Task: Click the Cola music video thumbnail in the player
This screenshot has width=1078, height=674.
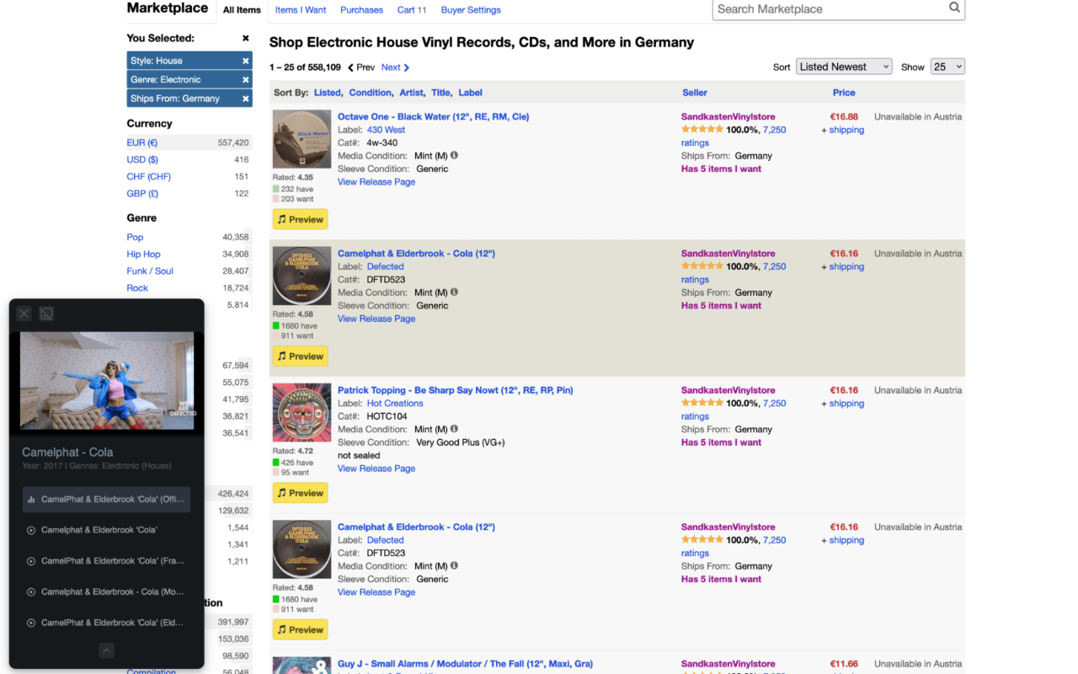Action: click(107, 380)
